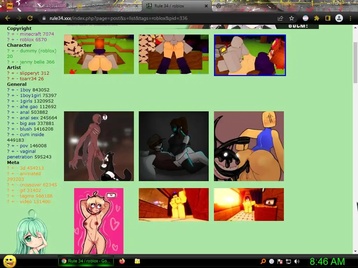Click the '+' add link beside slipperyt
Image resolution: width=358 pixels, height=268 pixels.
coord(13,73)
